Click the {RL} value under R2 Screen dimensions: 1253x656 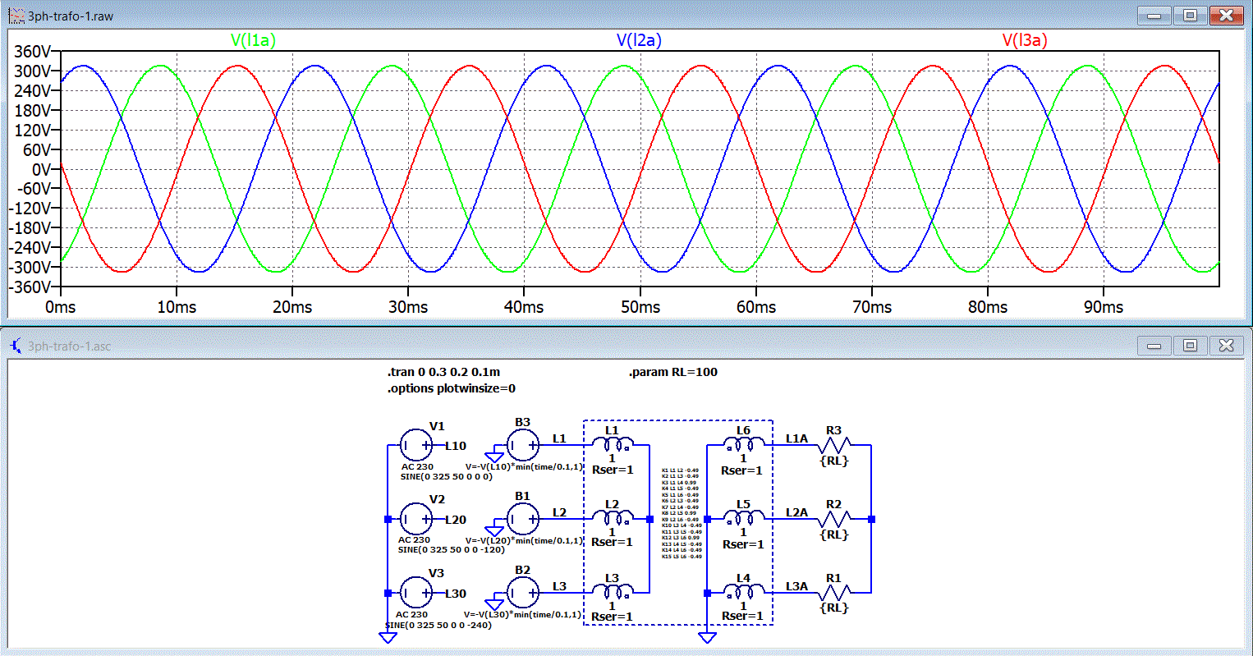tap(834, 535)
